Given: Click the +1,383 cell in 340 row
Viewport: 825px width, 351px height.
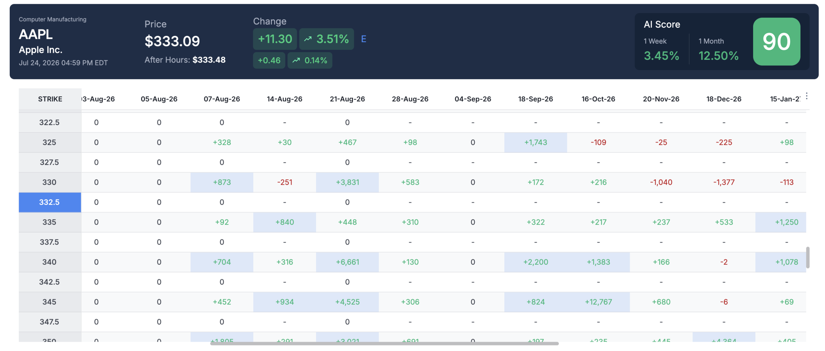Looking at the screenshot, I should [598, 262].
